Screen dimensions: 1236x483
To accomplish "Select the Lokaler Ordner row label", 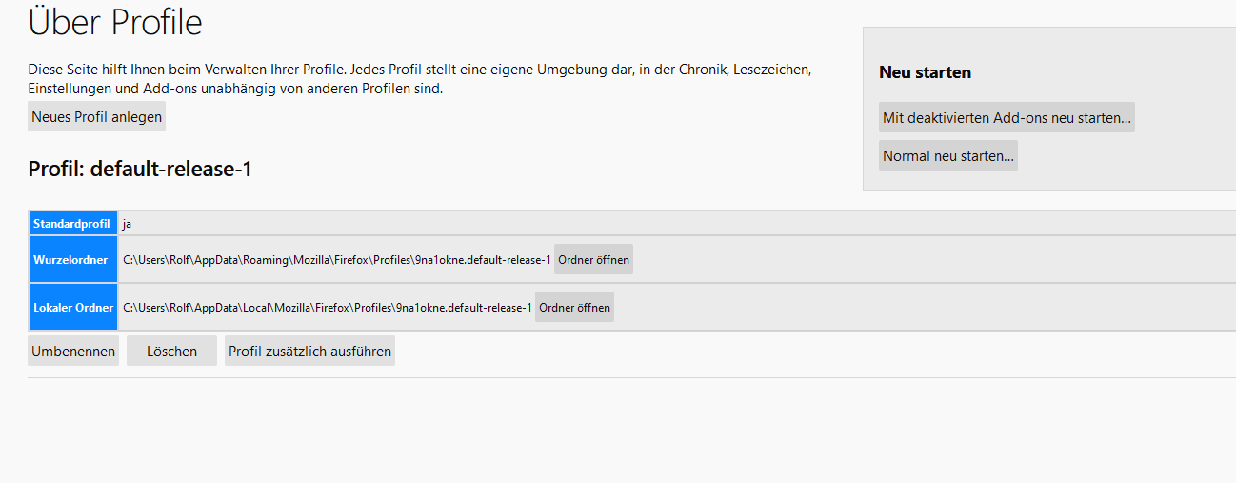I will [72, 308].
